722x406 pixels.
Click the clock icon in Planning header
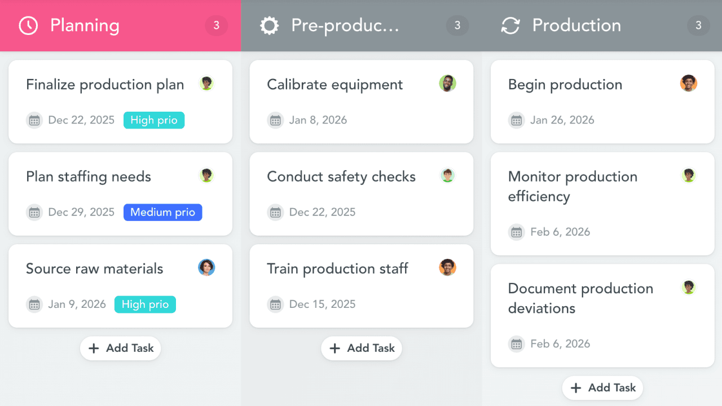coord(28,25)
